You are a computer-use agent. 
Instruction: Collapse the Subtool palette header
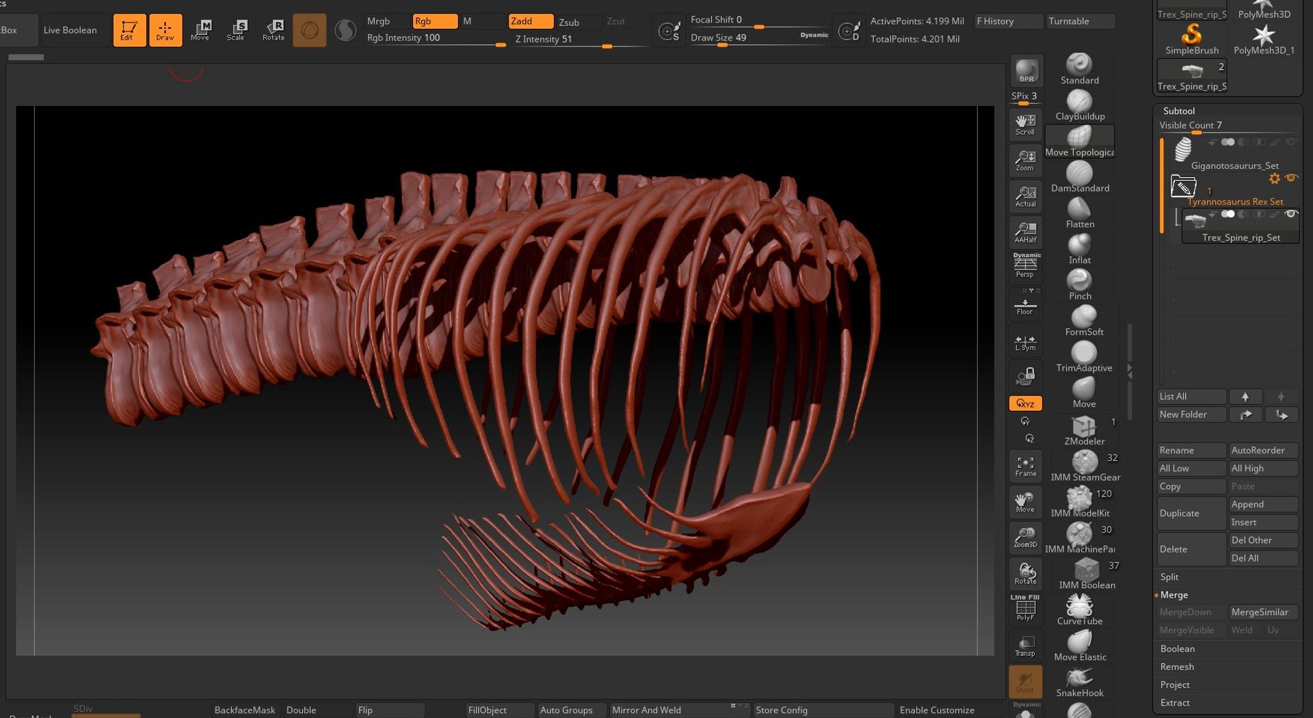pos(1179,111)
